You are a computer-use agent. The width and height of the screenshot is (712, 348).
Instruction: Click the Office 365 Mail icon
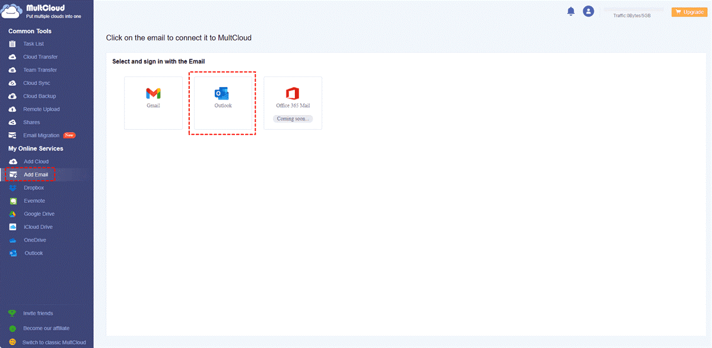[x=293, y=94]
